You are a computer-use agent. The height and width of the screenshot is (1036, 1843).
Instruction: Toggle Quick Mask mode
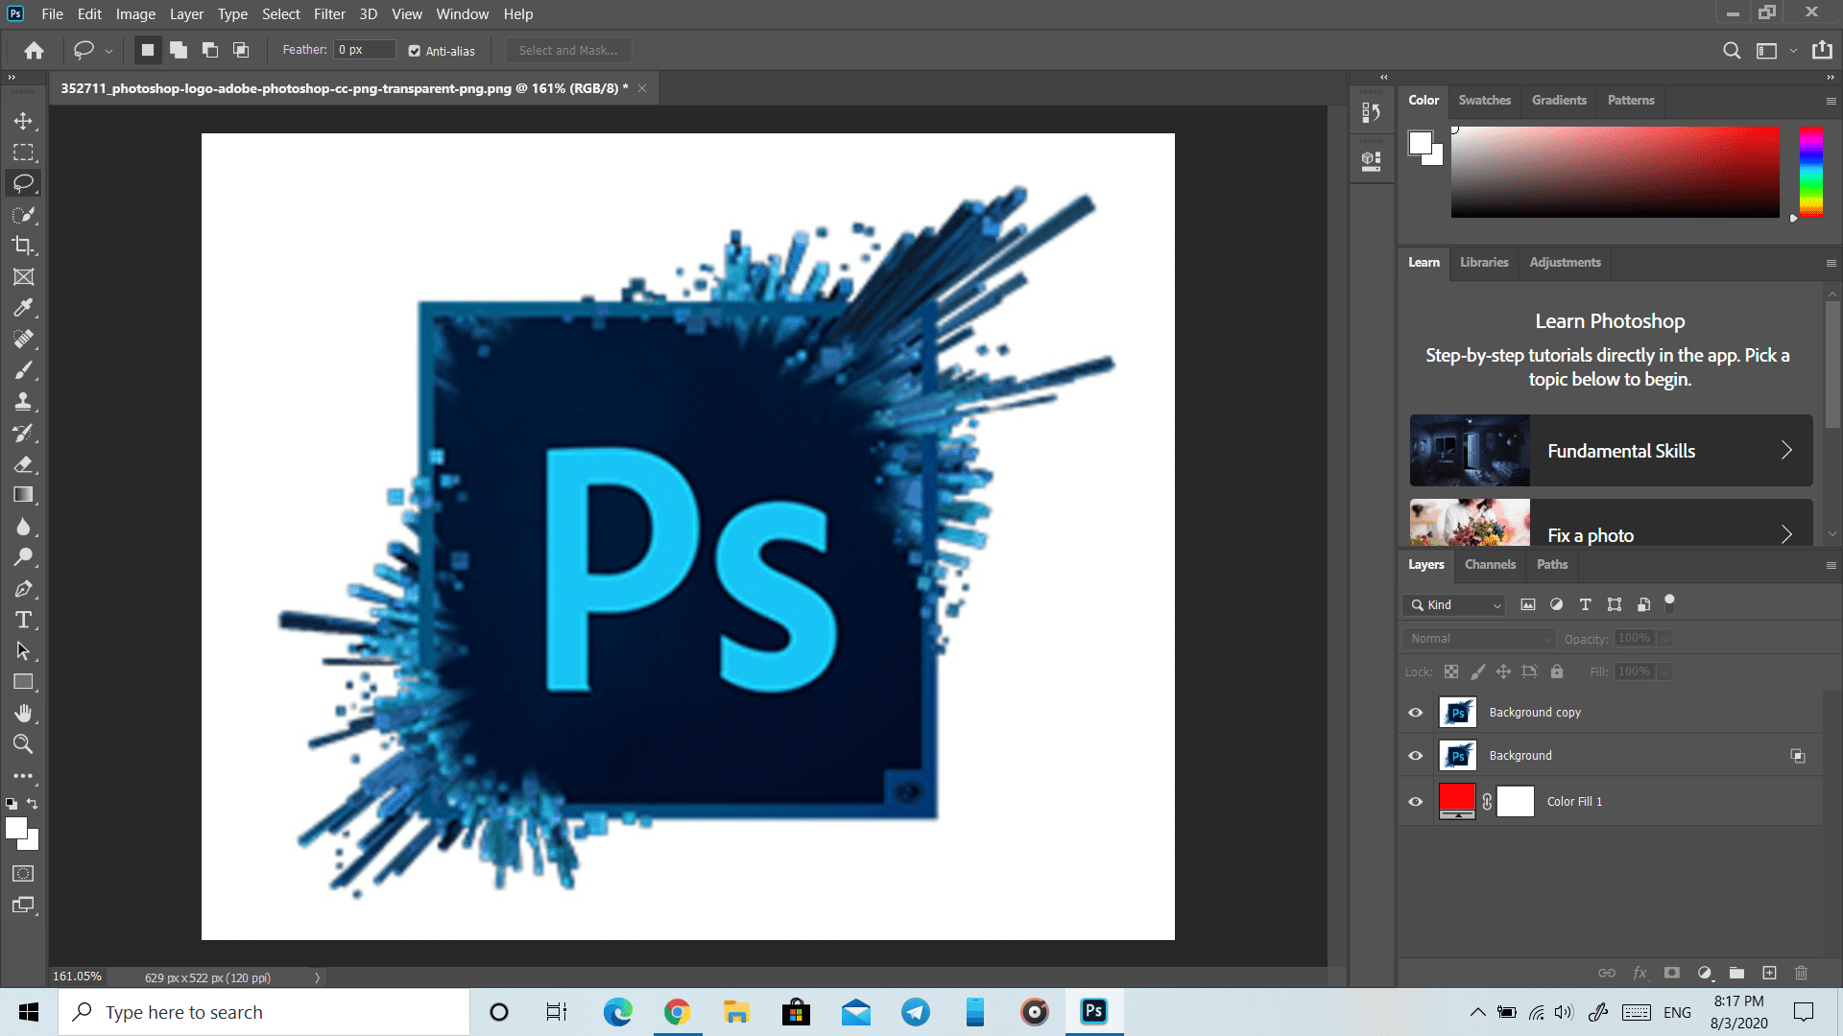pyautogui.click(x=23, y=874)
